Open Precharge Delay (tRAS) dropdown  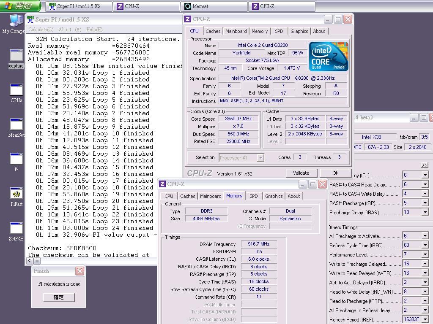click(x=425, y=213)
